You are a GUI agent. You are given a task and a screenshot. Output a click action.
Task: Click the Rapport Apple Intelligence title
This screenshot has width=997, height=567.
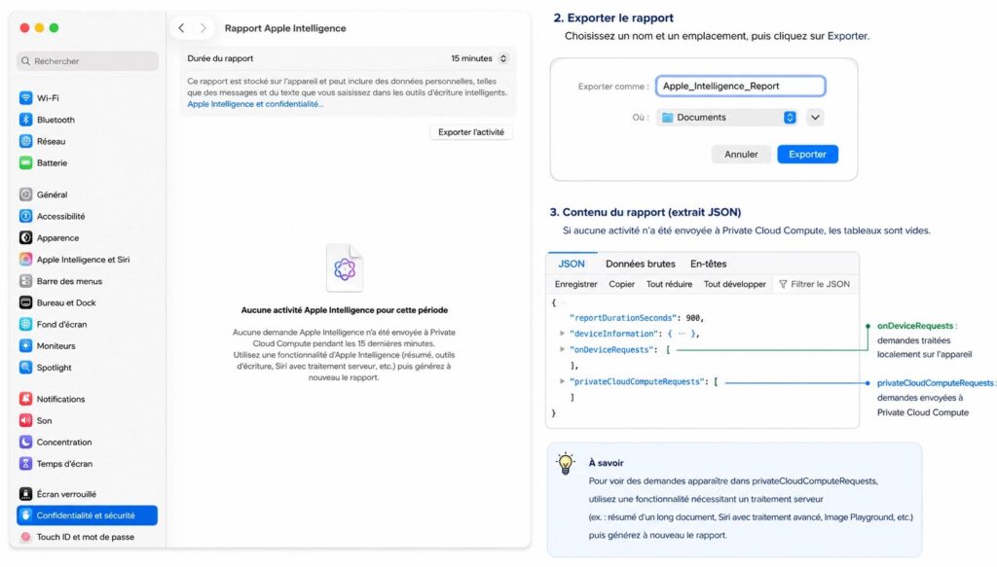[285, 28]
